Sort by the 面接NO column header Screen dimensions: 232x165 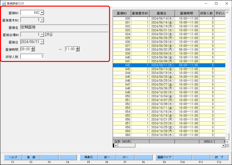(x=122, y=13)
